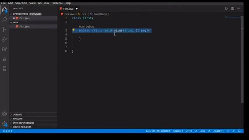The image size is (249, 140).
Task: Click the Debug code lens link
Action: tap(90, 26)
